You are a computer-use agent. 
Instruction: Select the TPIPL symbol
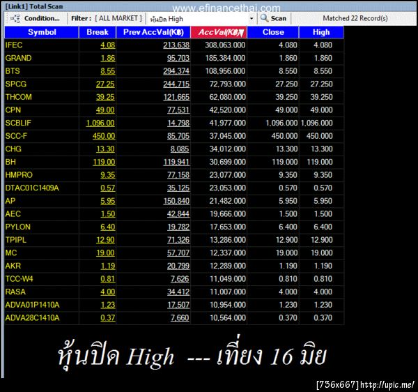[16, 240]
